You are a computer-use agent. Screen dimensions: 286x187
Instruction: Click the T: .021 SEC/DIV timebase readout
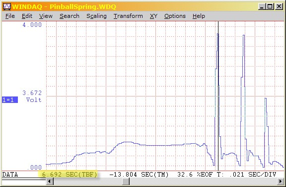click(x=247, y=175)
